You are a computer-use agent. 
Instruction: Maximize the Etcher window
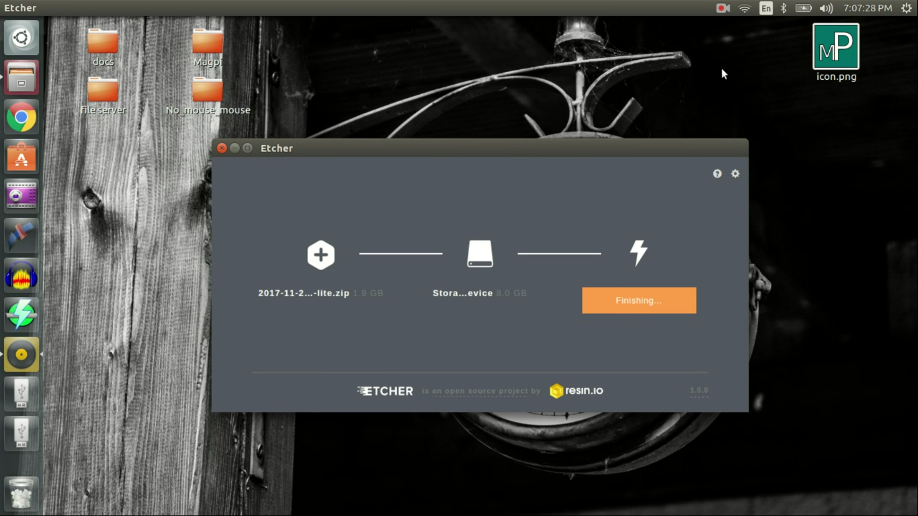point(247,148)
